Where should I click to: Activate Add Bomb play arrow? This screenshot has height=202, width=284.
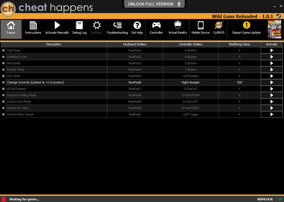271,63
